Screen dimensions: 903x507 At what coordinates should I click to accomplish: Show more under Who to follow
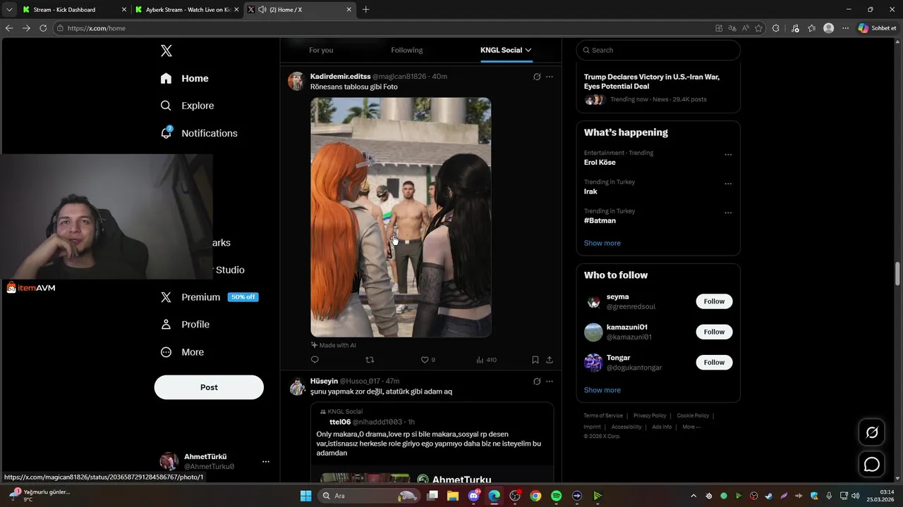602,390
